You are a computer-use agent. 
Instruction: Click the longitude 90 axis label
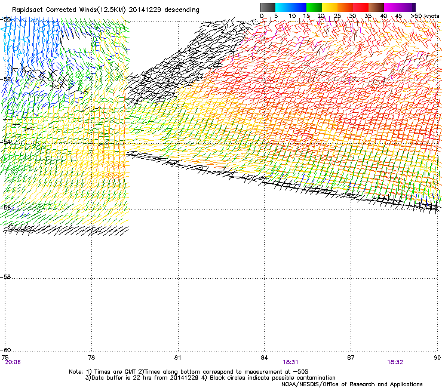click(437, 358)
